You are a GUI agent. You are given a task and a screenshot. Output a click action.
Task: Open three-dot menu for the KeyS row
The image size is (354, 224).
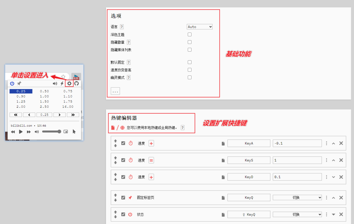coord(326,160)
